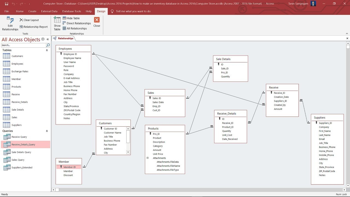
Task: Click the Redo arrow
Action: (21, 4)
